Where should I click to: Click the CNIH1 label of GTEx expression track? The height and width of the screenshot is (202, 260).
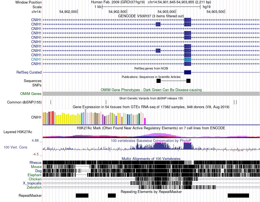[x=36, y=117]
